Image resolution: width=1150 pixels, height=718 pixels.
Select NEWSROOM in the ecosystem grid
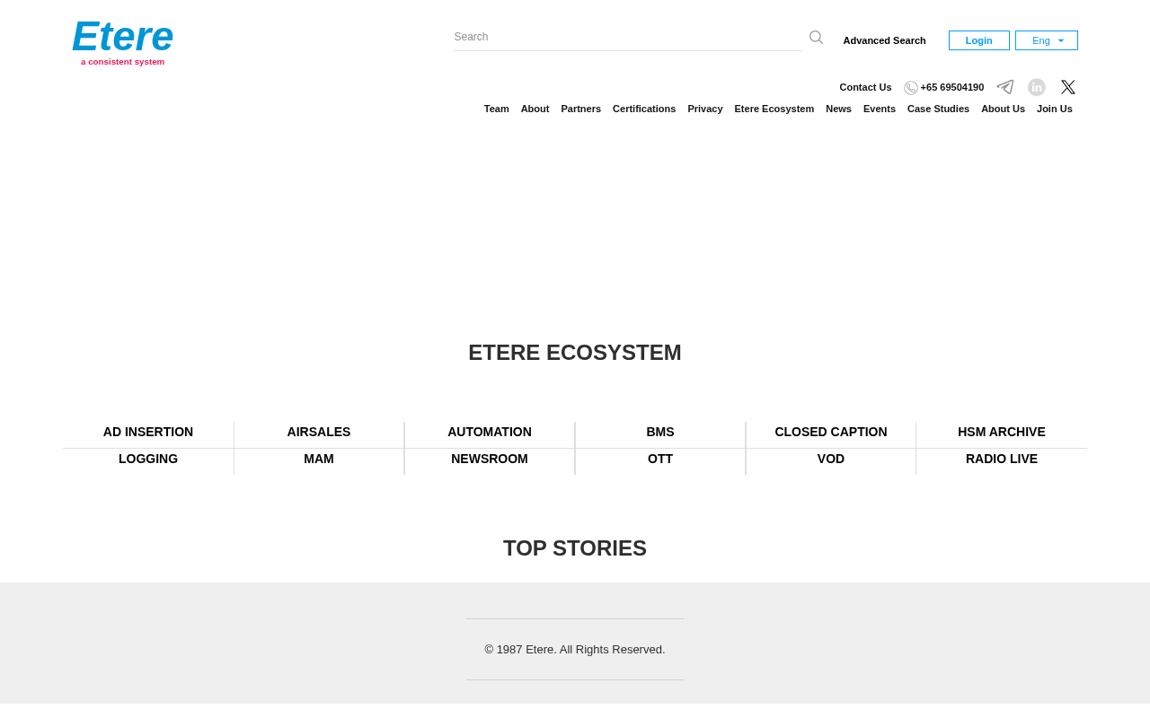[490, 459]
